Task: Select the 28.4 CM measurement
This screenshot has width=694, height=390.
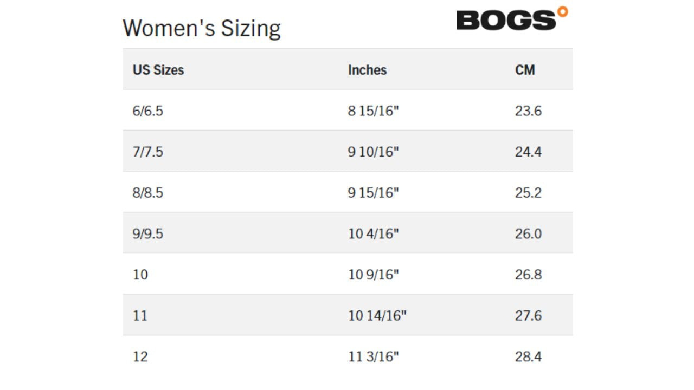Action: tap(528, 356)
